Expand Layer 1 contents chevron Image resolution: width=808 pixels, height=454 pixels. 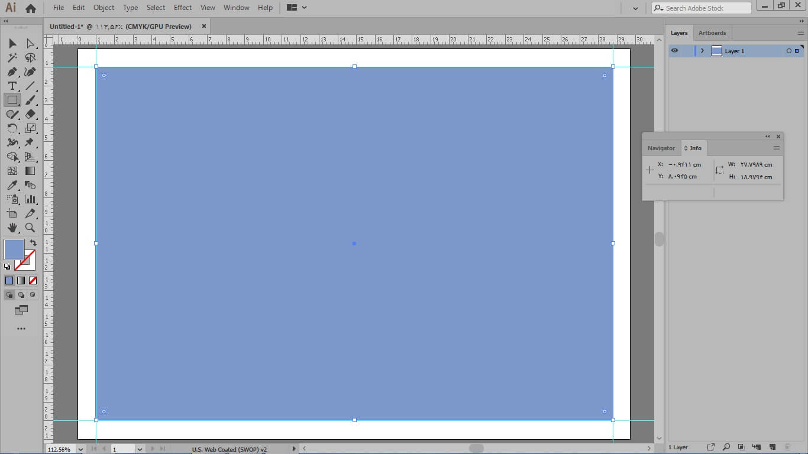click(702, 51)
